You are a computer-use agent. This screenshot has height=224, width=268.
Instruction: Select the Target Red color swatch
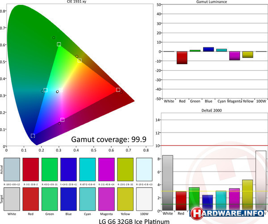tap(31, 199)
